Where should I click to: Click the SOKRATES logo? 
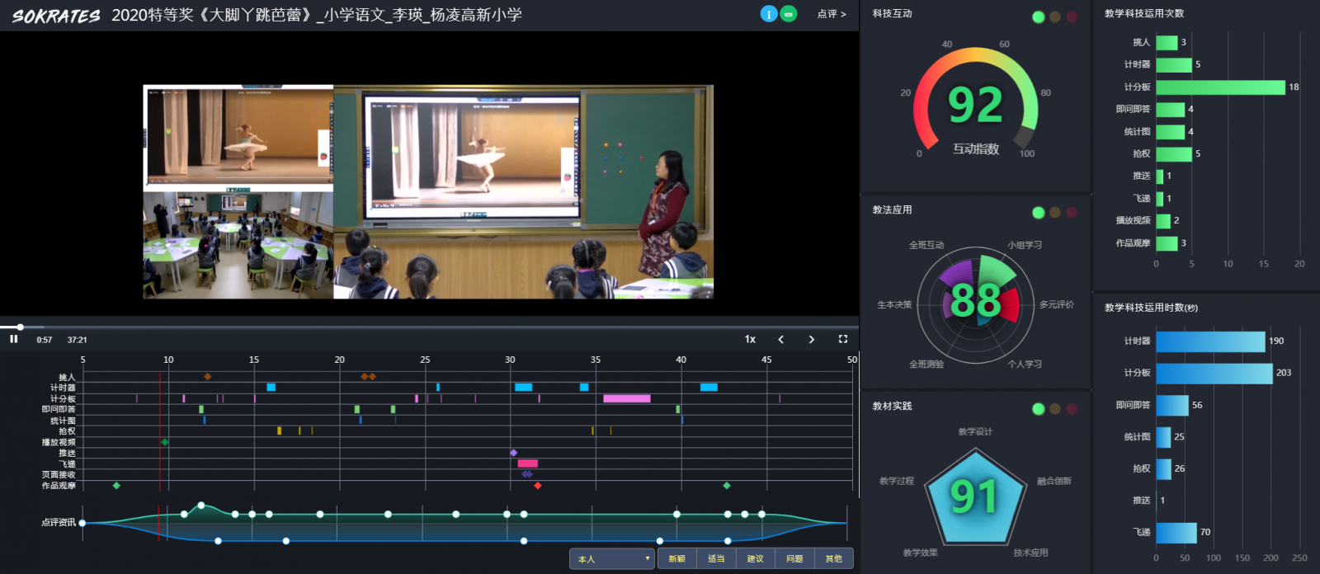click(55, 16)
